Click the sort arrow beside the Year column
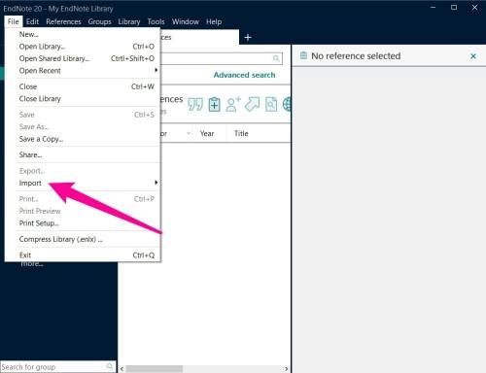 189,133
